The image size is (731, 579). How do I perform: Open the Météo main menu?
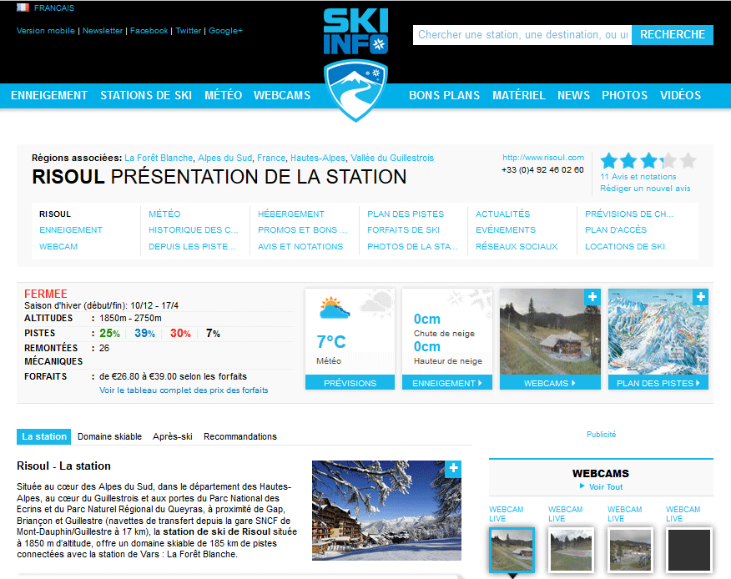pos(223,95)
